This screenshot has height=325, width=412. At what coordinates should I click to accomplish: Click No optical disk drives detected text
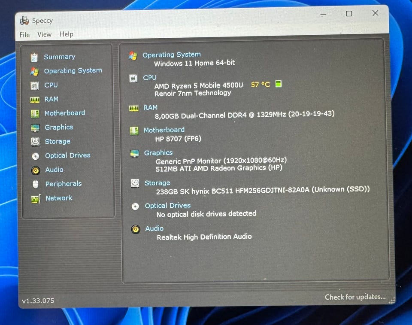(x=206, y=214)
